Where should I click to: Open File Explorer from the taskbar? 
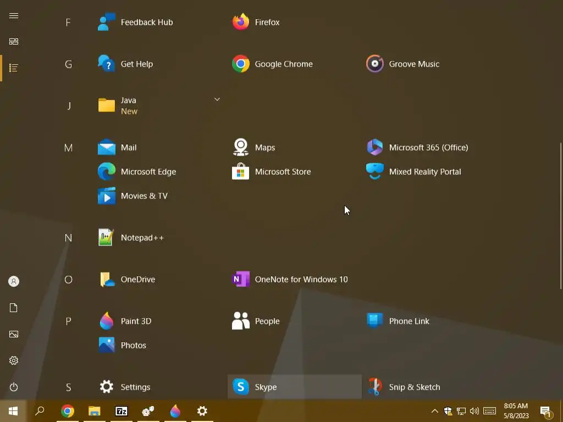[95, 411]
